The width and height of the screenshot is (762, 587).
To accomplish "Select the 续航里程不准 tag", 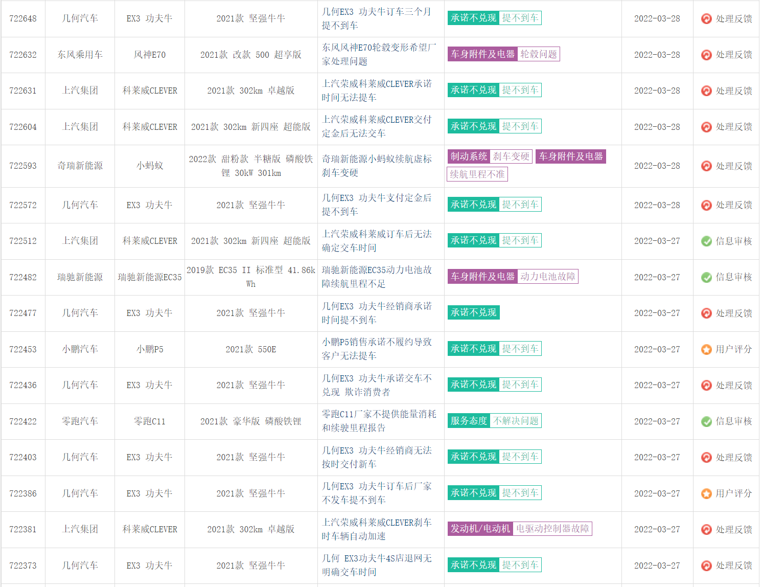I will (x=477, y=174).
